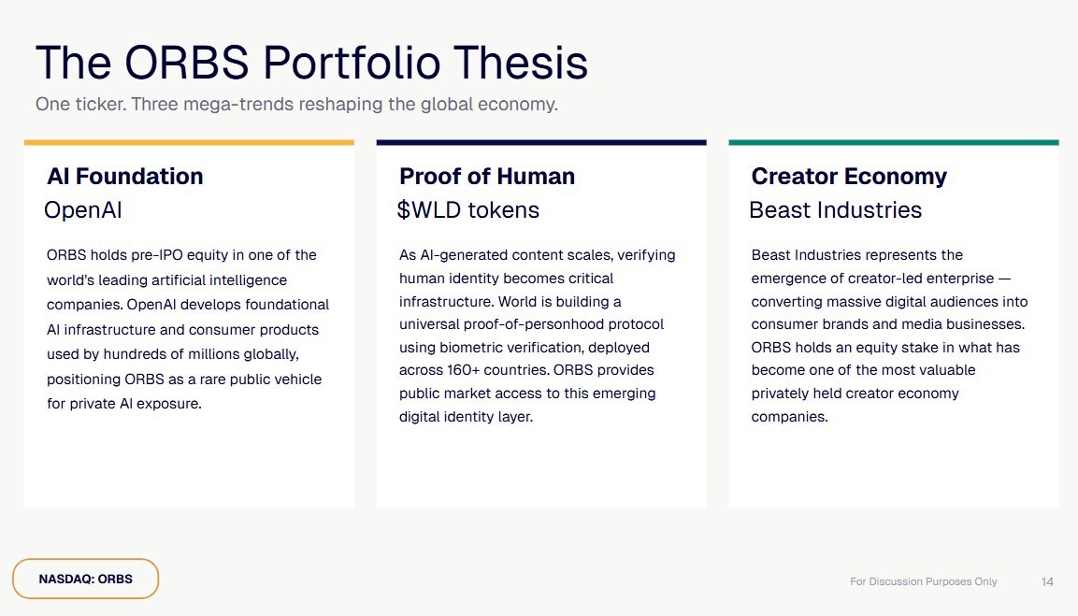
Task: Select the AI Foundation heading
Action: [x=124, y=176]
